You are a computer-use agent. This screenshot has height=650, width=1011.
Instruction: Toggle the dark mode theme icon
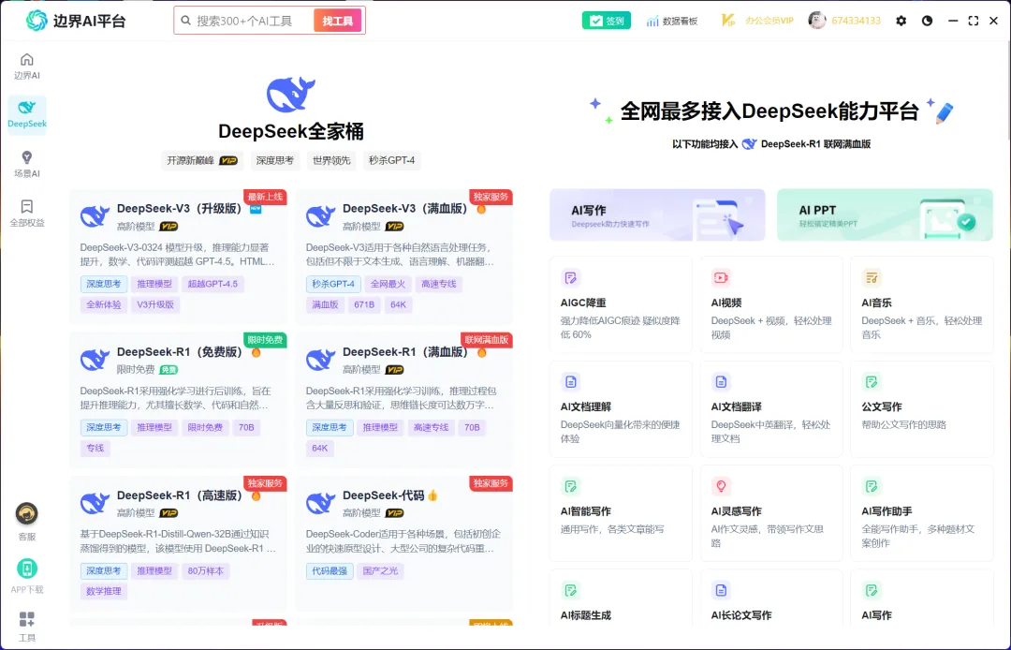point(927,21)
